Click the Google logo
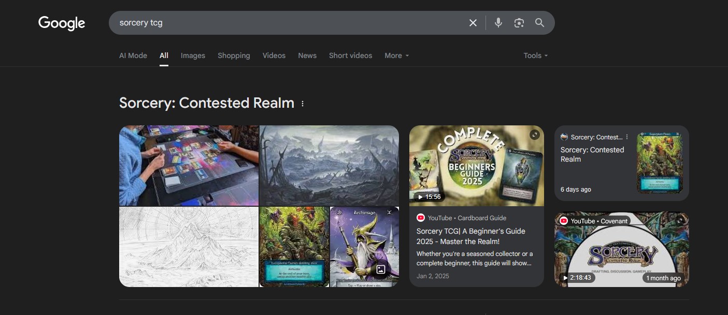 point(62,23)
